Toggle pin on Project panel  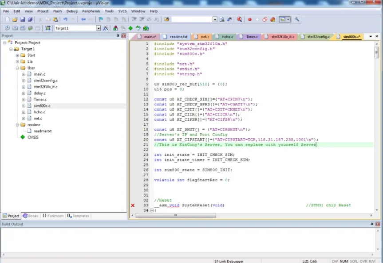[118, 36]
